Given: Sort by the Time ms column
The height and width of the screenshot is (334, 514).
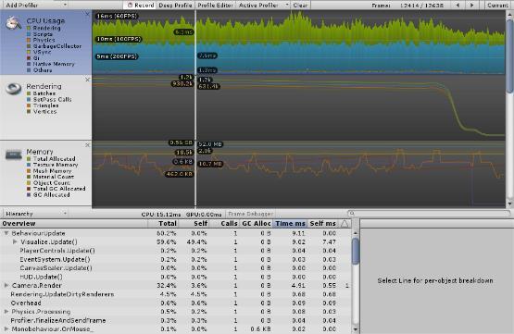Looking at the screenshot, I should coord(290,224).
